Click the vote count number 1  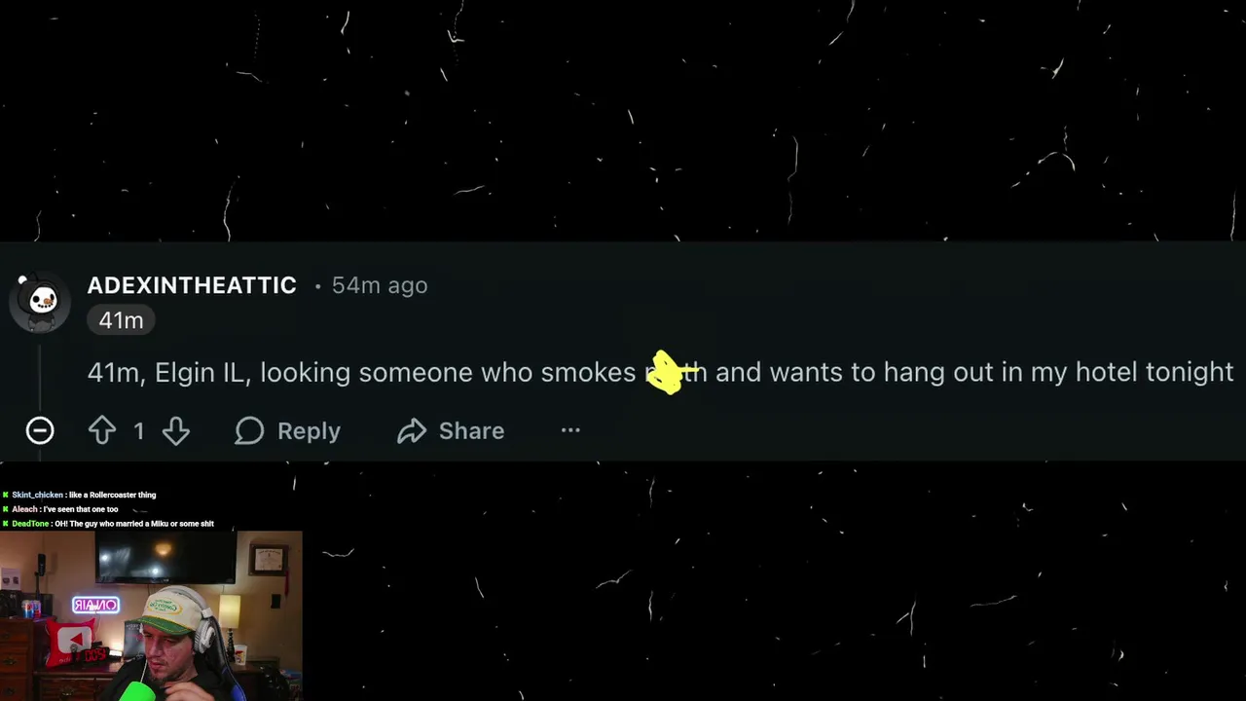pyautogui.click(x=139, y=430)
